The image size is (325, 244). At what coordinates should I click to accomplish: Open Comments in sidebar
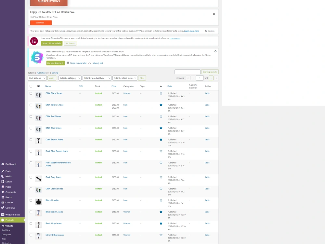(11, 192)
